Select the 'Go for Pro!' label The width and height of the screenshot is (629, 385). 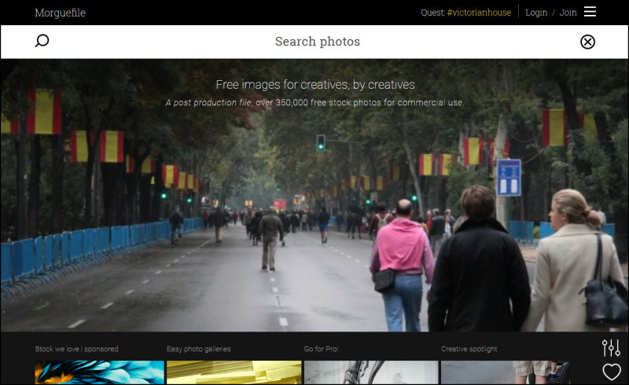click(x=320, y=349)
